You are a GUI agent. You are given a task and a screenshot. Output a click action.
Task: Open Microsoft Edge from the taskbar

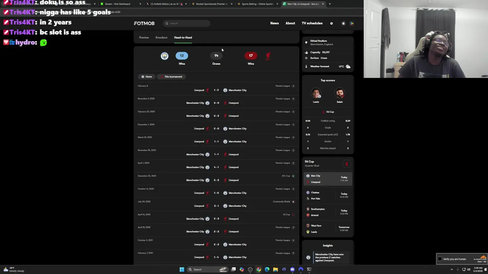pos(267,269)
